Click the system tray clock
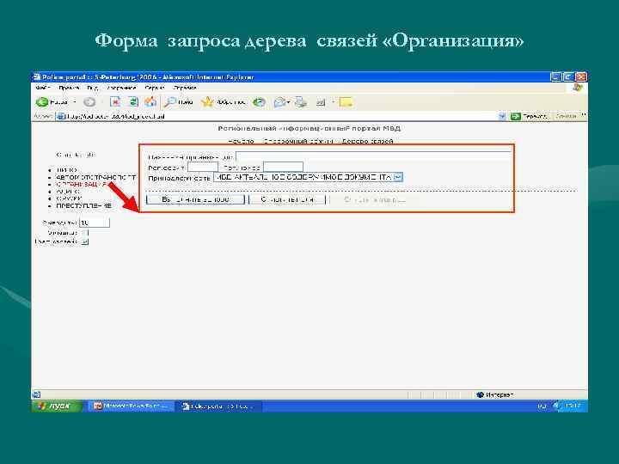Viewport: 619px width, 464px height. (x=572, y=406)
